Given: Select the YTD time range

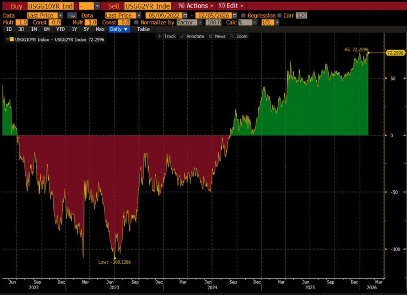Looking at the screenshot, I should pos(60,29).
